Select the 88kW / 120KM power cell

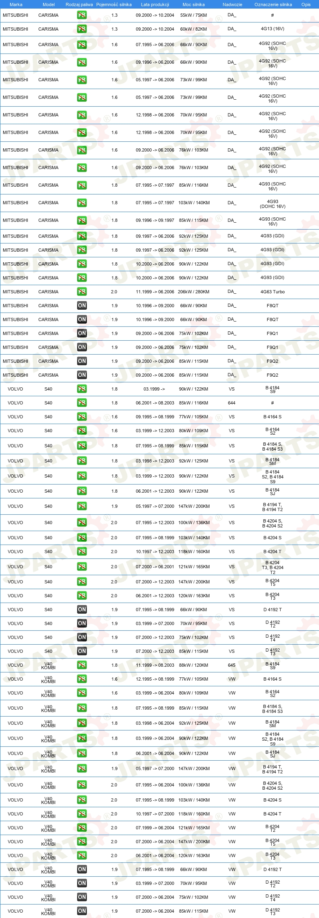194,665
